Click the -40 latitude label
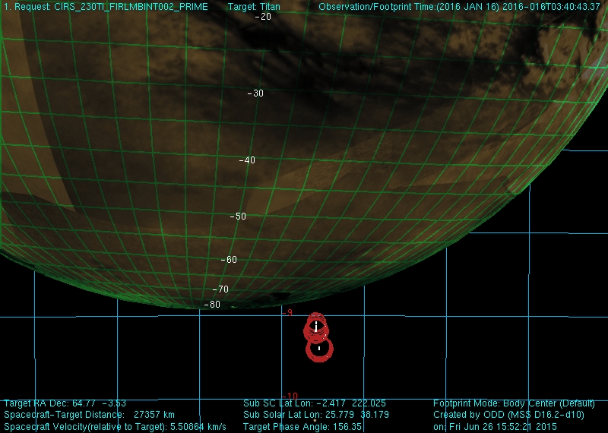Image resolution: width=608 pixels, height=433 pixels. click(248, 160)
